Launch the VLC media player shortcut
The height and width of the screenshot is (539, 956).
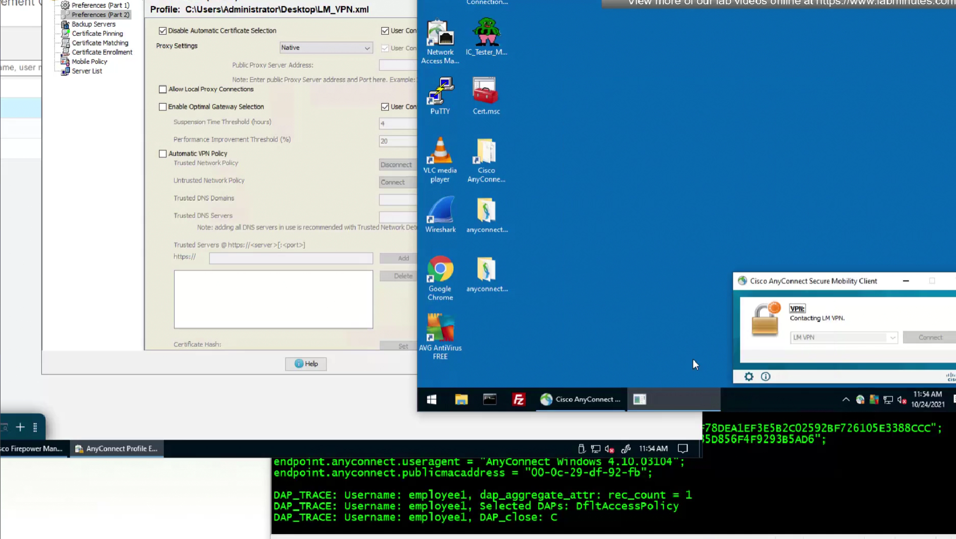pos(440,159)
